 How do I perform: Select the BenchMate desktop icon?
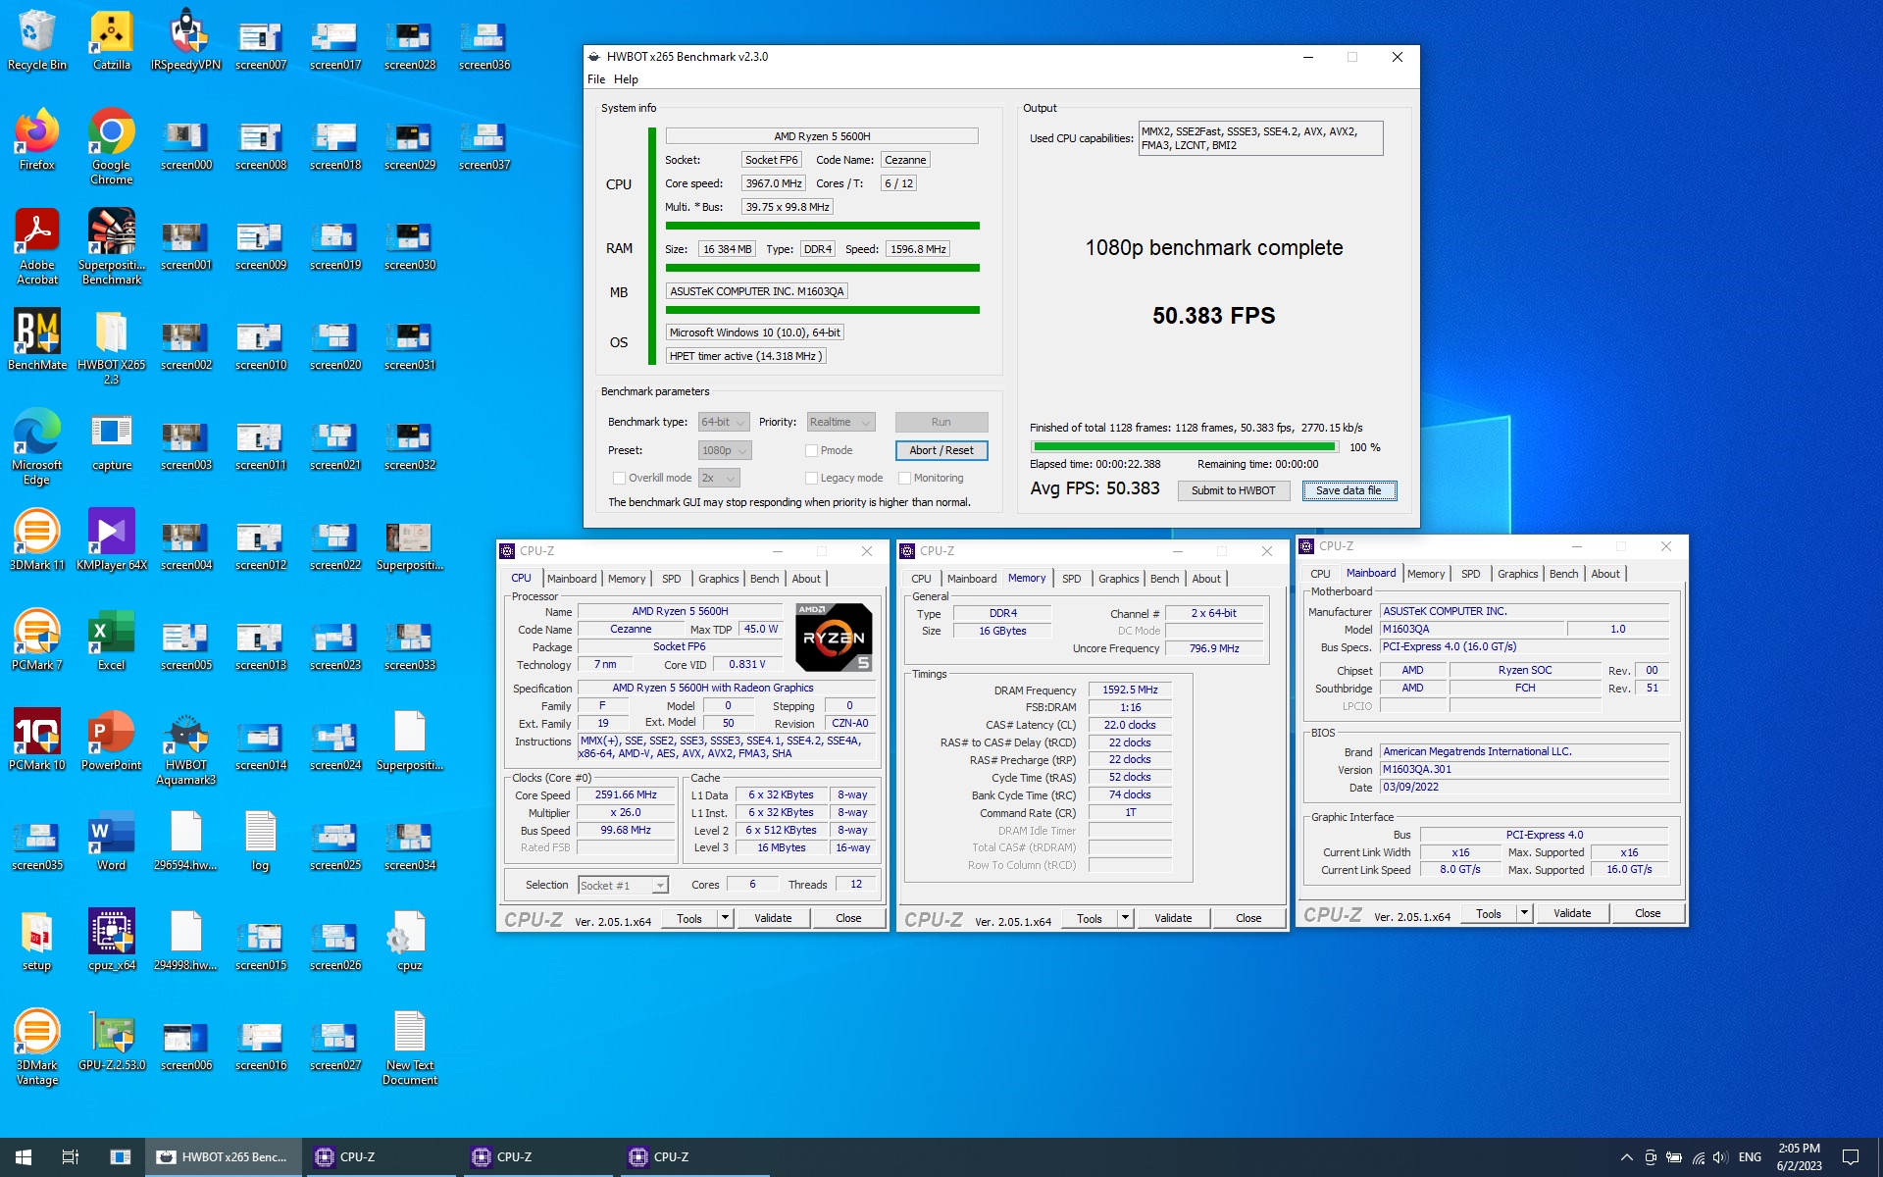point(37,341)
